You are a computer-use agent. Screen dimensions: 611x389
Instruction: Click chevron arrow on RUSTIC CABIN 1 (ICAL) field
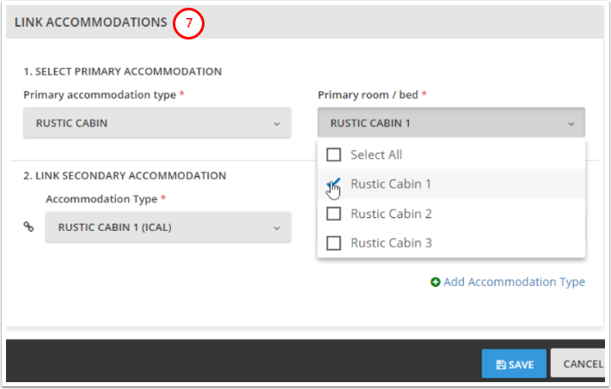(277, 228)
